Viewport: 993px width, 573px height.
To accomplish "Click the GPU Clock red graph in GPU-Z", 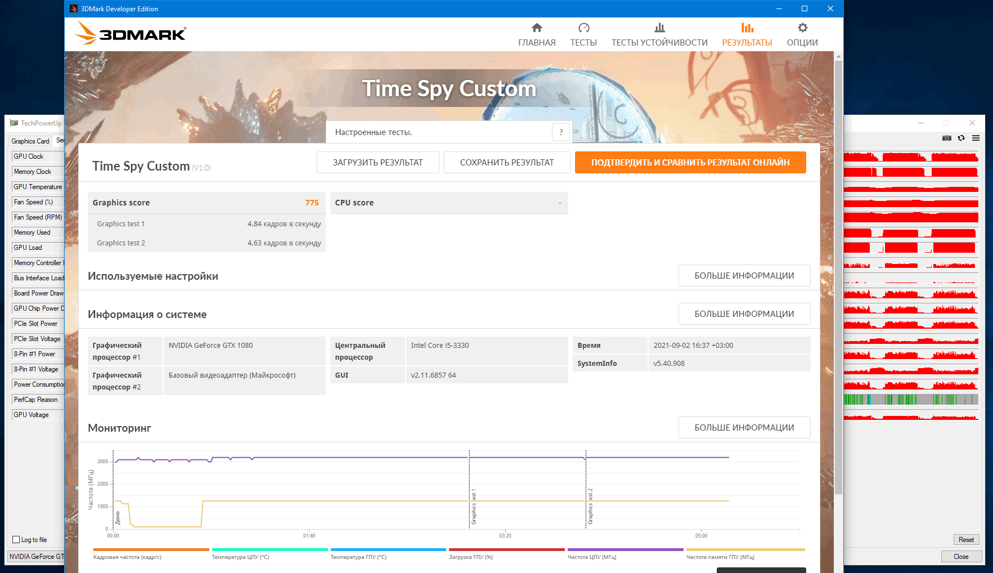I will [x=911, y=156].
